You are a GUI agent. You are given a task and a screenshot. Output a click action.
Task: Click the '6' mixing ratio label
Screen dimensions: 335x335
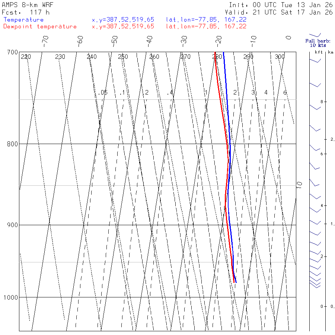point(285,93)
